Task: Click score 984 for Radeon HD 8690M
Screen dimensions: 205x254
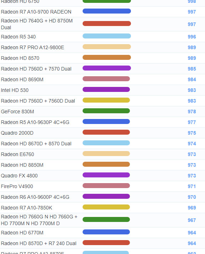Action: pos(192,79)
